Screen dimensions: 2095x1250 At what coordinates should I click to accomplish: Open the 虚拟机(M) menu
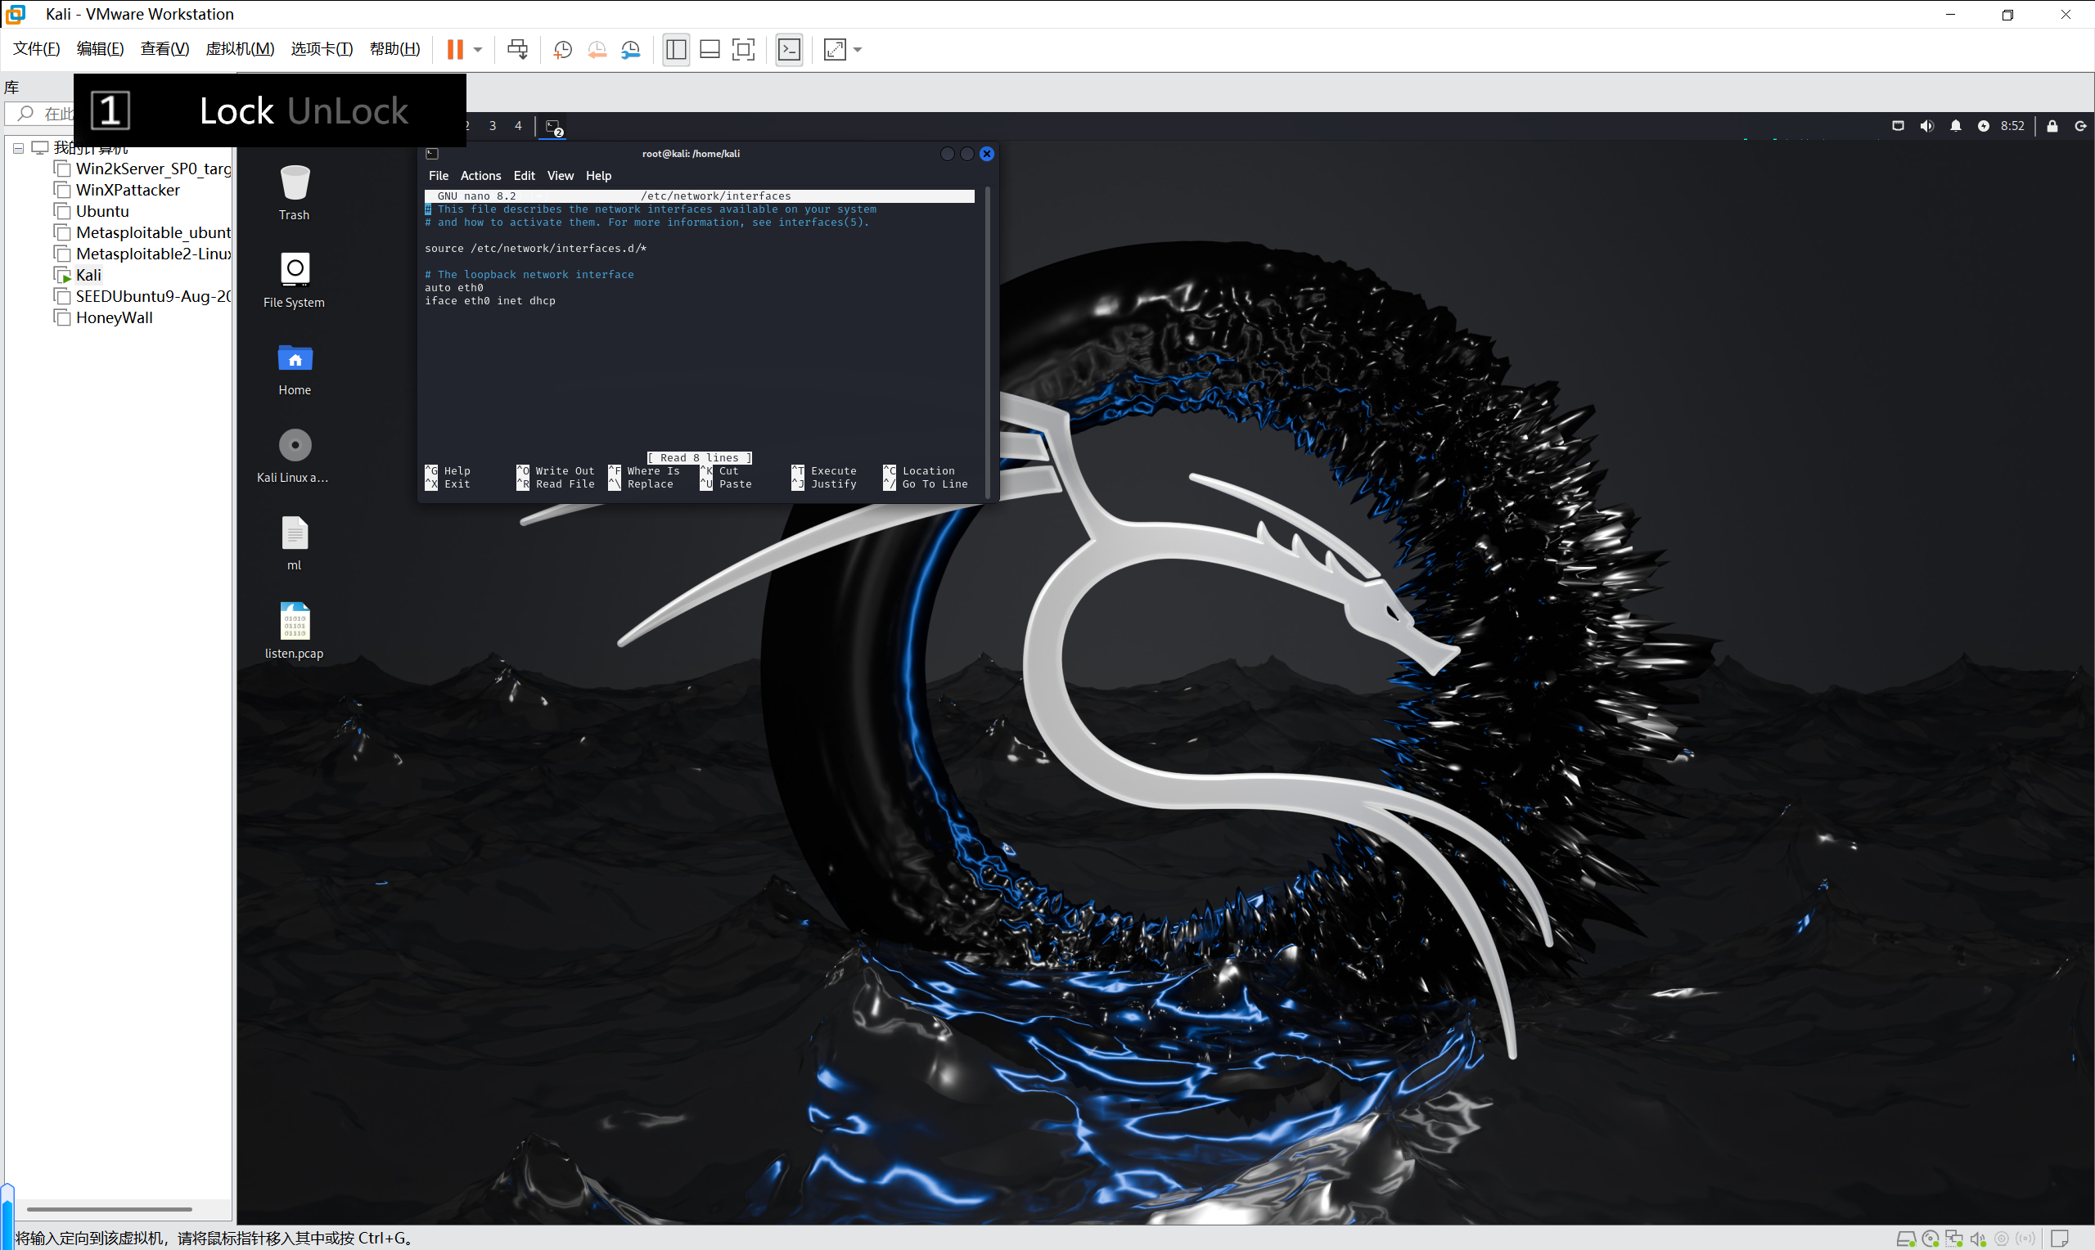(239, 49)
